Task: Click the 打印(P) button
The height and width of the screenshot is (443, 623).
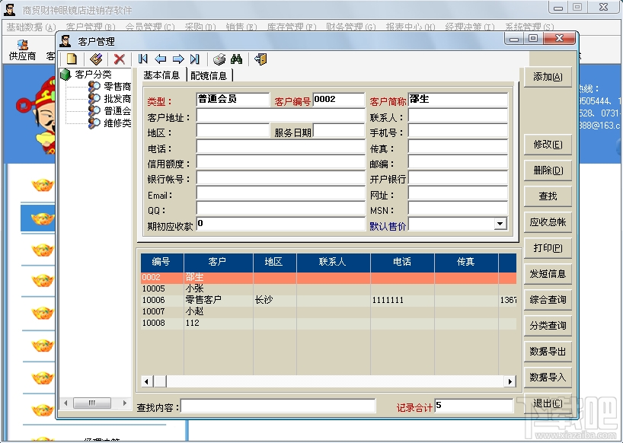Action: click(548, 247)
